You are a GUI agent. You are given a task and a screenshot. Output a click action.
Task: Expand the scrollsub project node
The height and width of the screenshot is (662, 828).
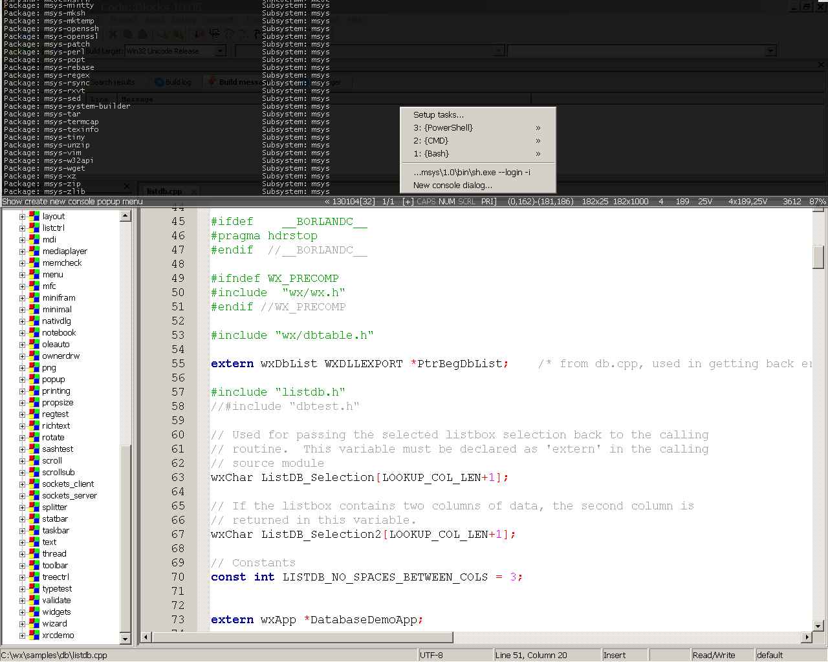[x=22, y=473]
